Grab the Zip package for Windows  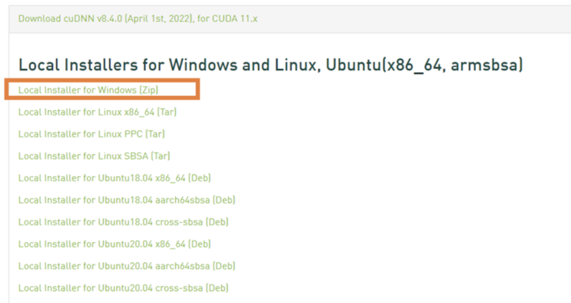tap(88, 90)
